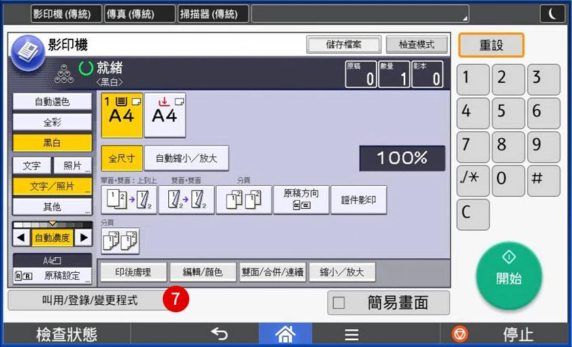This screenshot has height=347, width=572.
Task: Open 其他 original type options
Action: pos(52,207)
